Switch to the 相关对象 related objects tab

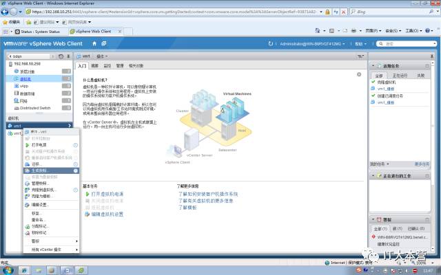[x=136, y=66]
